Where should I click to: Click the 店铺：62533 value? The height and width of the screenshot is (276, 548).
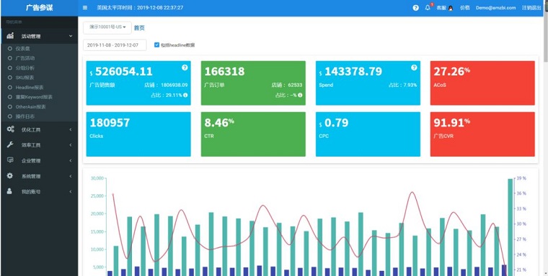(286, 85)
